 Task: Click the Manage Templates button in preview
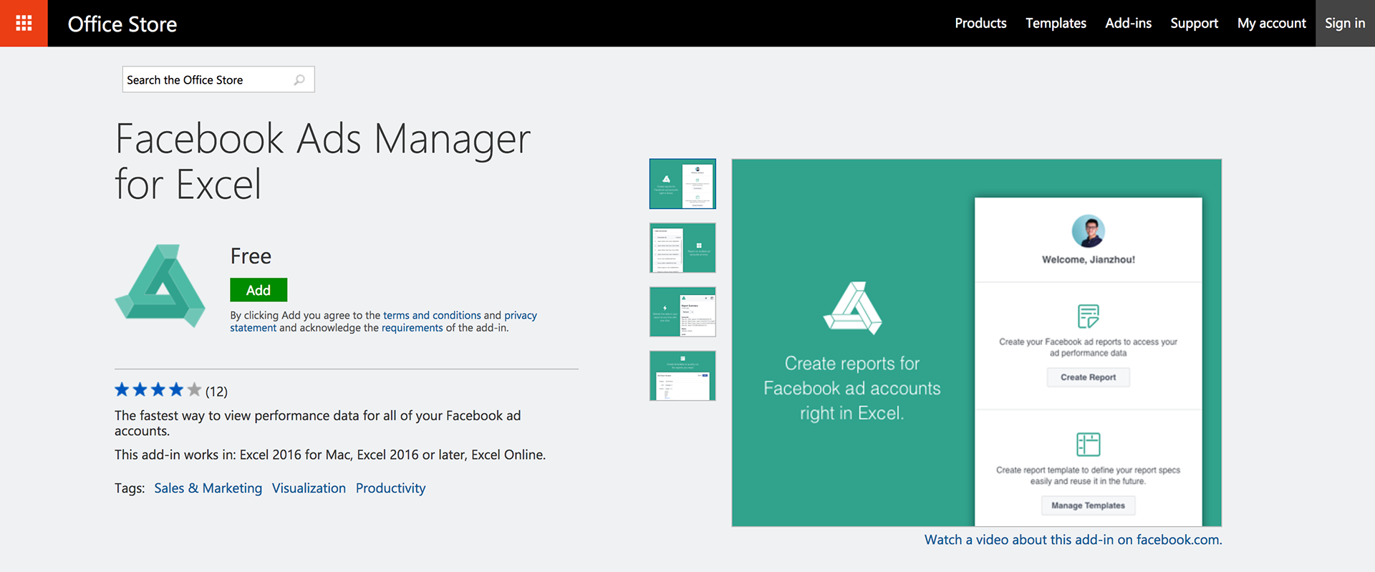tap(1088, 505)
